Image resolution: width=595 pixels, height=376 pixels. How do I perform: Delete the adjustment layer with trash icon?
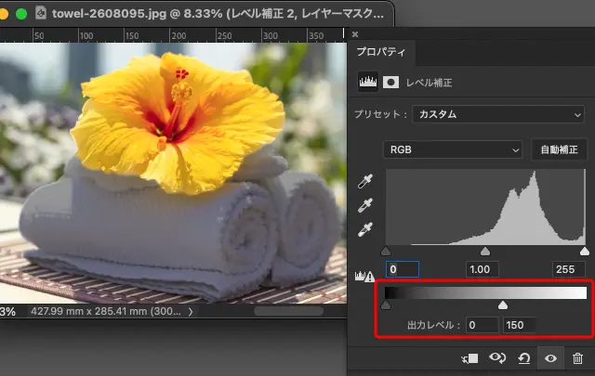point(577,357)
